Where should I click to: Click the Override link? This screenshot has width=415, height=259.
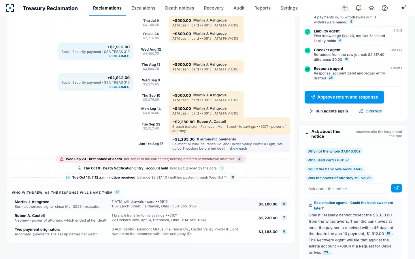pyautogui.click(x=370, y=111)
